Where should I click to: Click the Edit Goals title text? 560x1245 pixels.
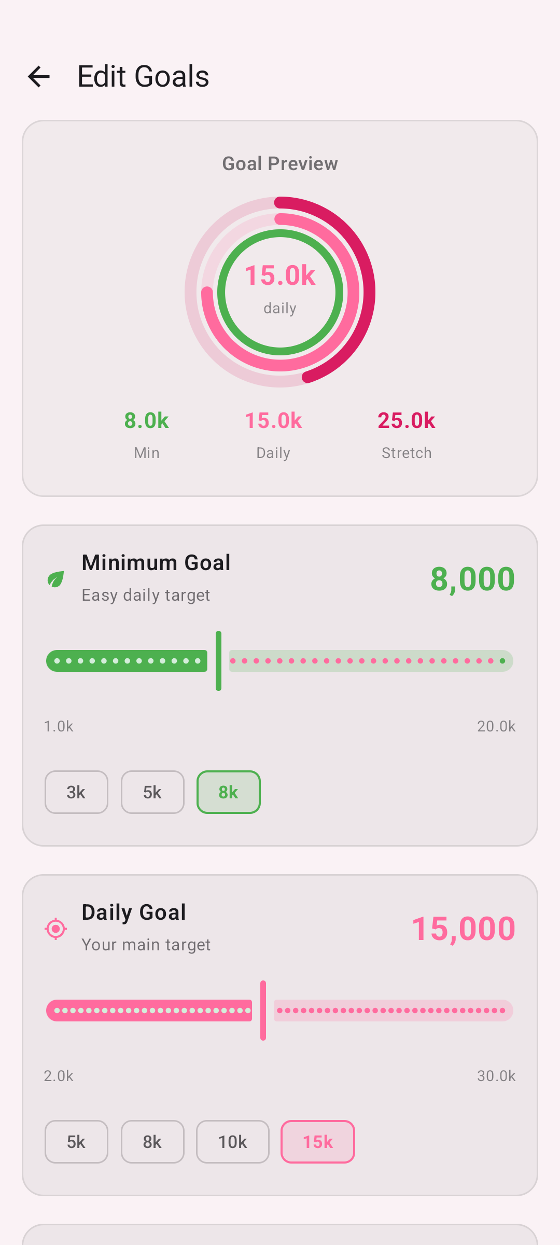143,76
